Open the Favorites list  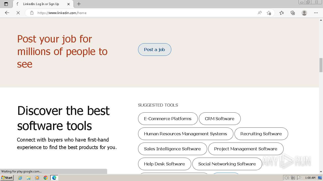[282, 13]
